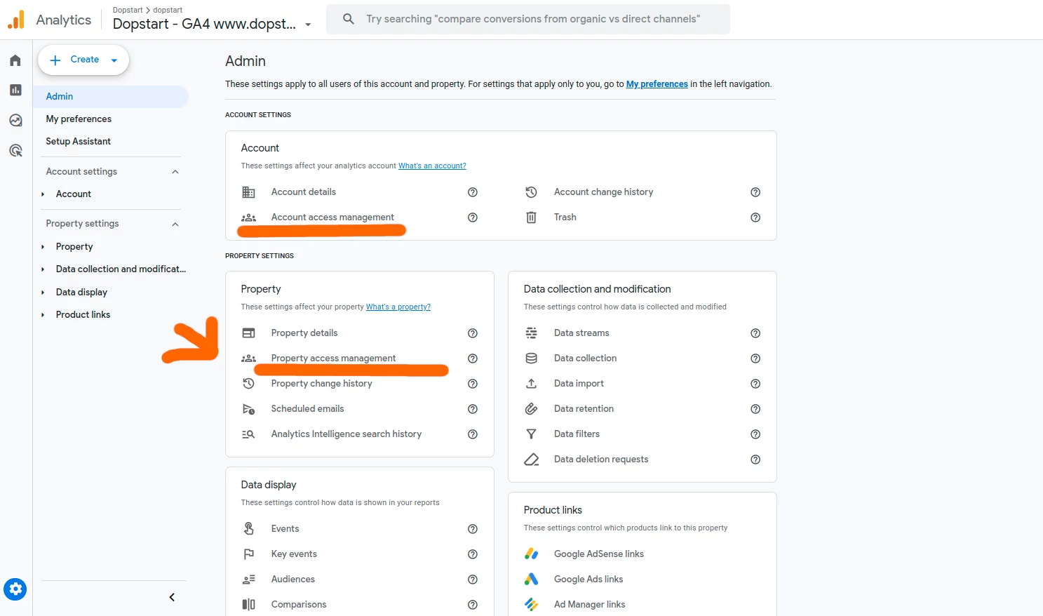Screen dimensions: 1043x616
Task: Open the Create dropdown button
Action: [83, 60]
